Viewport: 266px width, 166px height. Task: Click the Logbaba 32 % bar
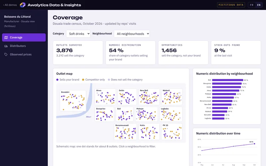click(x=218, y=119)
